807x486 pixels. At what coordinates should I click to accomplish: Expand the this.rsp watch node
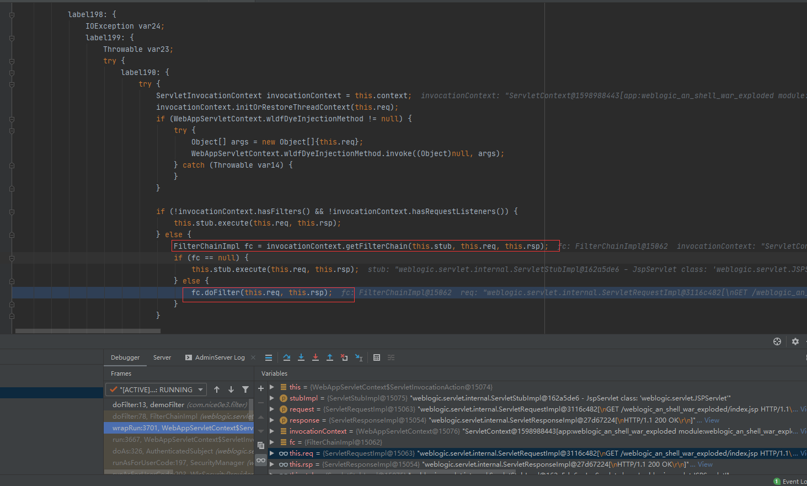(x=272, y=464)
